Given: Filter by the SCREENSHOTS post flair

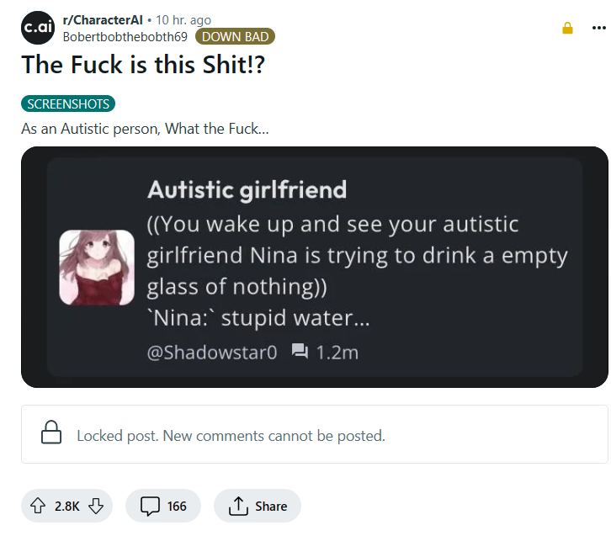Looking at the screenshot, I should 68,104.
